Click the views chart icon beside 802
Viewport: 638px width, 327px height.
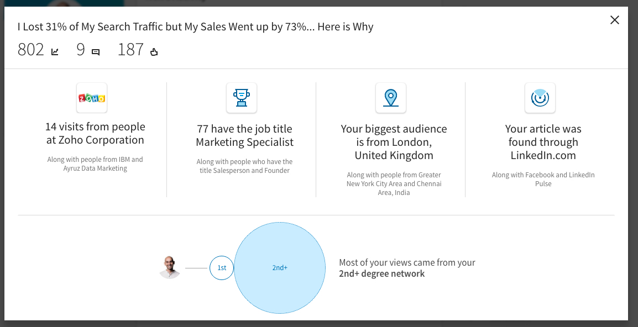coord(55,52)
